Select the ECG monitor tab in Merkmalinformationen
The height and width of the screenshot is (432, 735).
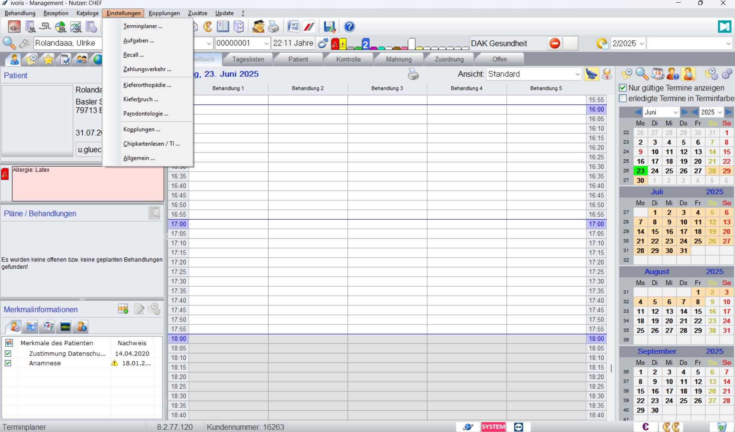point(65,327)
